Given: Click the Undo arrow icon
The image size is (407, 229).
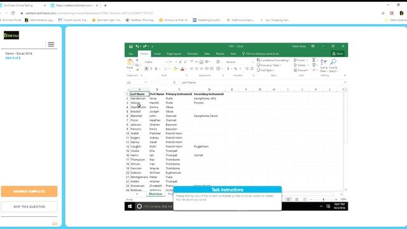Looking at the screenshot, I should [137, 46].
